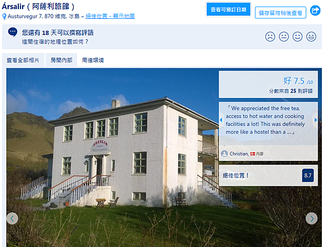Open the 絕佳位置 - 顯示地圖 link
Screen dimensions: 323x247
coord(110,16)
